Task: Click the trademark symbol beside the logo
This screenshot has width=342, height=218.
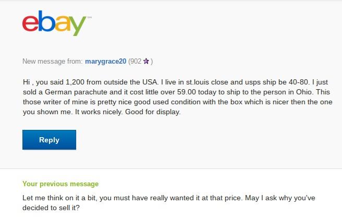Action: point(90,17)
